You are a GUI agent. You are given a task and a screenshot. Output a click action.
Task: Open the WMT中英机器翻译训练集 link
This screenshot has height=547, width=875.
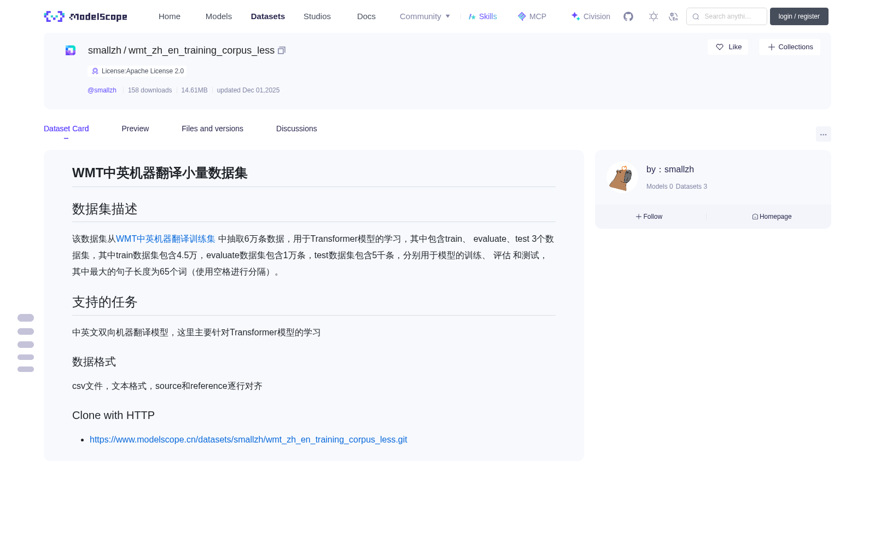(166, 239)
